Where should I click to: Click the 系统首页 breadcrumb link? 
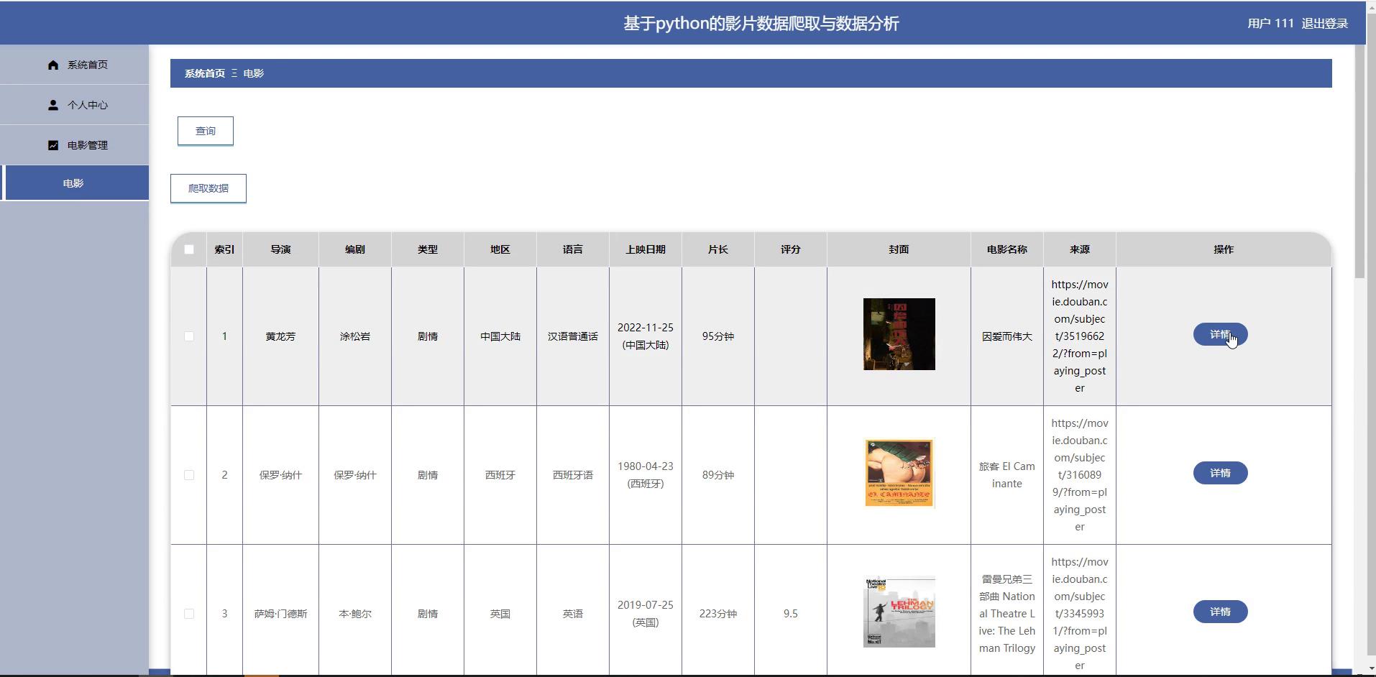click(x=205, y=73)
